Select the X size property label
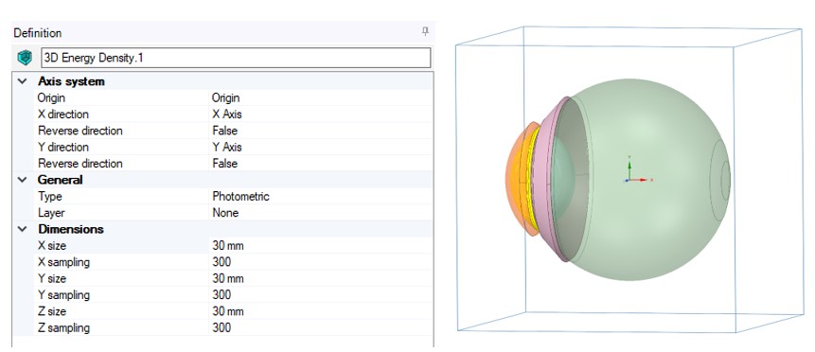Image resolution: width=815 pixels, height=352 pixels. click(52, 245)
